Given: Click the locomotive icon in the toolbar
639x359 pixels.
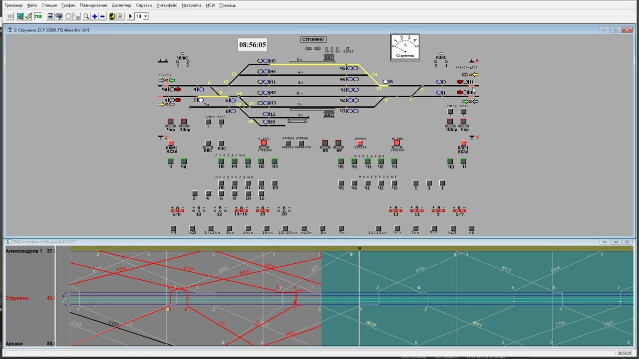Looking at the screenshot, I should tap(112, 16).
